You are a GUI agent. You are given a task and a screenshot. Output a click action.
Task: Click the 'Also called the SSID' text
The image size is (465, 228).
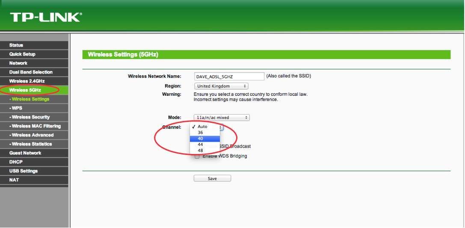click(289, 76)
